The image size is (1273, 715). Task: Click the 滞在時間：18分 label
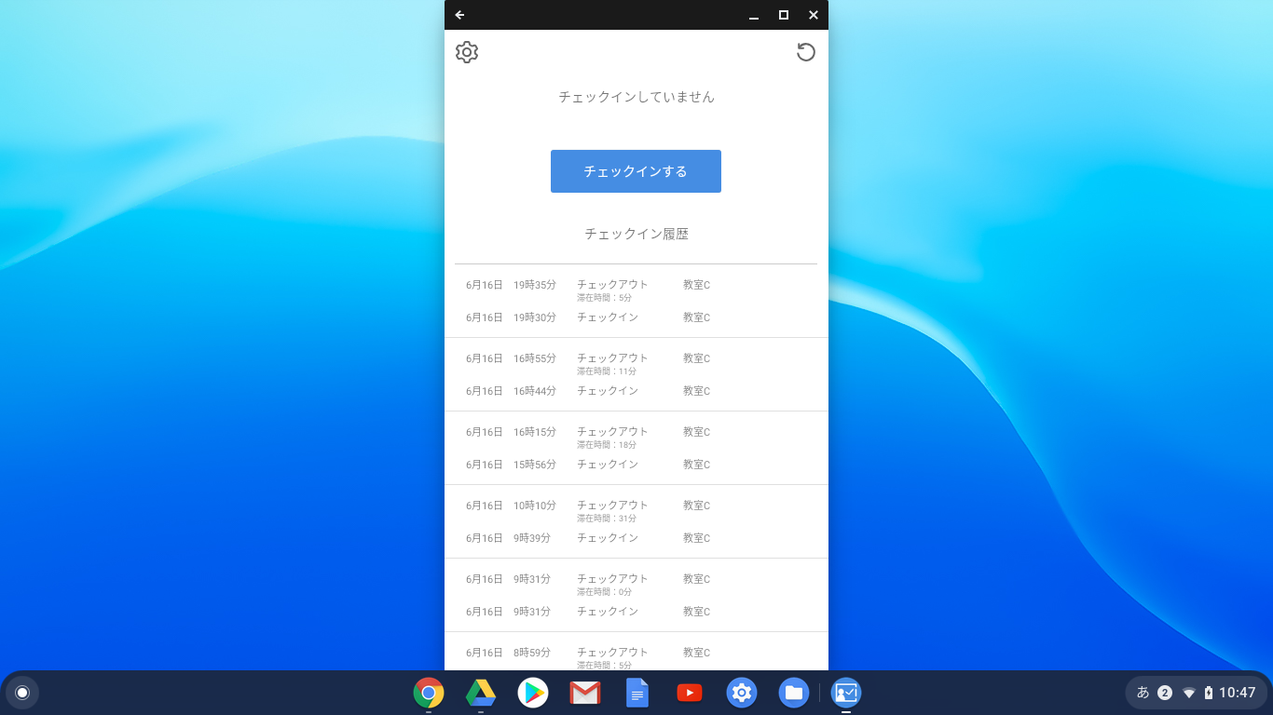(607, 445)
